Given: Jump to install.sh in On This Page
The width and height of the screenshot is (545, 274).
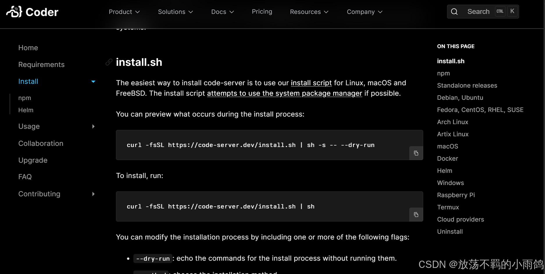Looking at the screenshot, I should pyautogui.click(x=451, y=61).
